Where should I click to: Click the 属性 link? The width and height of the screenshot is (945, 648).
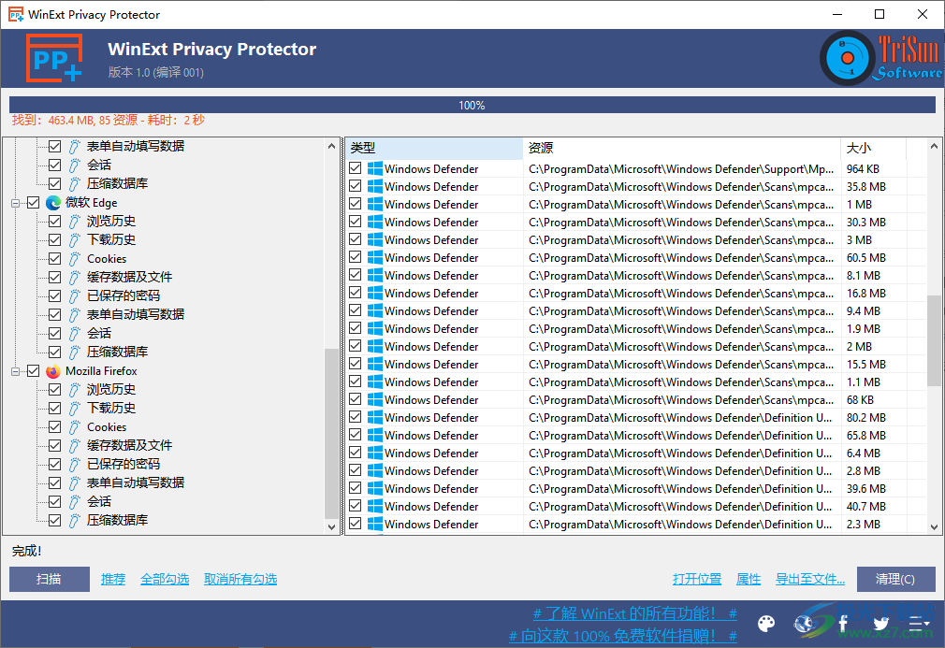[x=749, y=580]
